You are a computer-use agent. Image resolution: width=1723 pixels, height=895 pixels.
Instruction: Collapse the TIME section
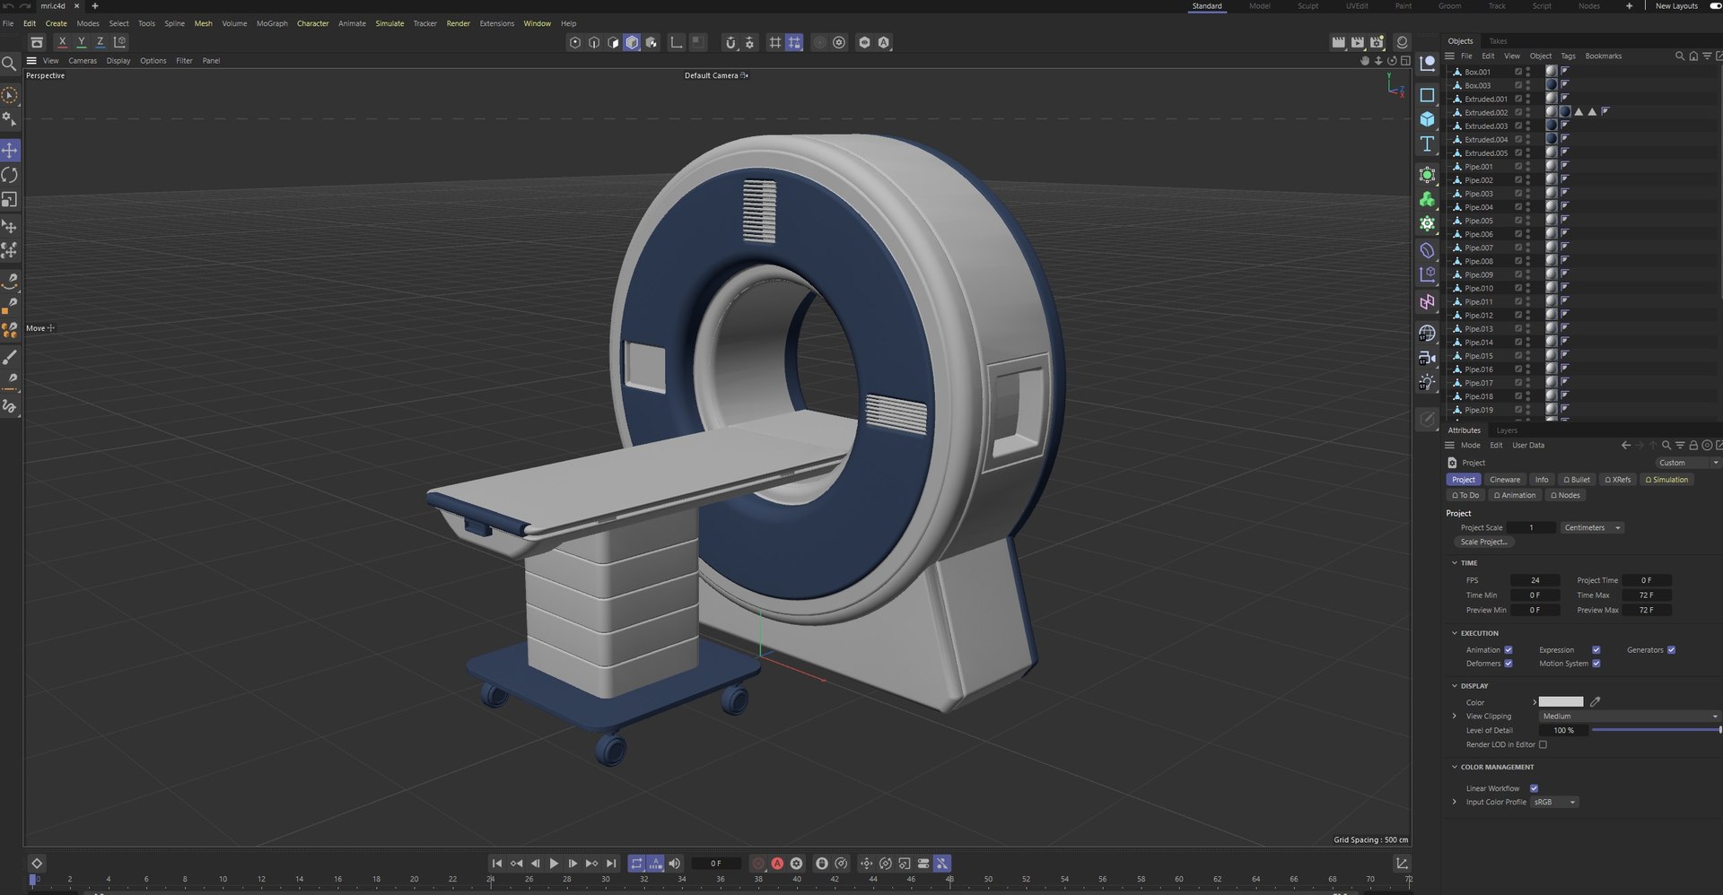tap(1455, 562)
